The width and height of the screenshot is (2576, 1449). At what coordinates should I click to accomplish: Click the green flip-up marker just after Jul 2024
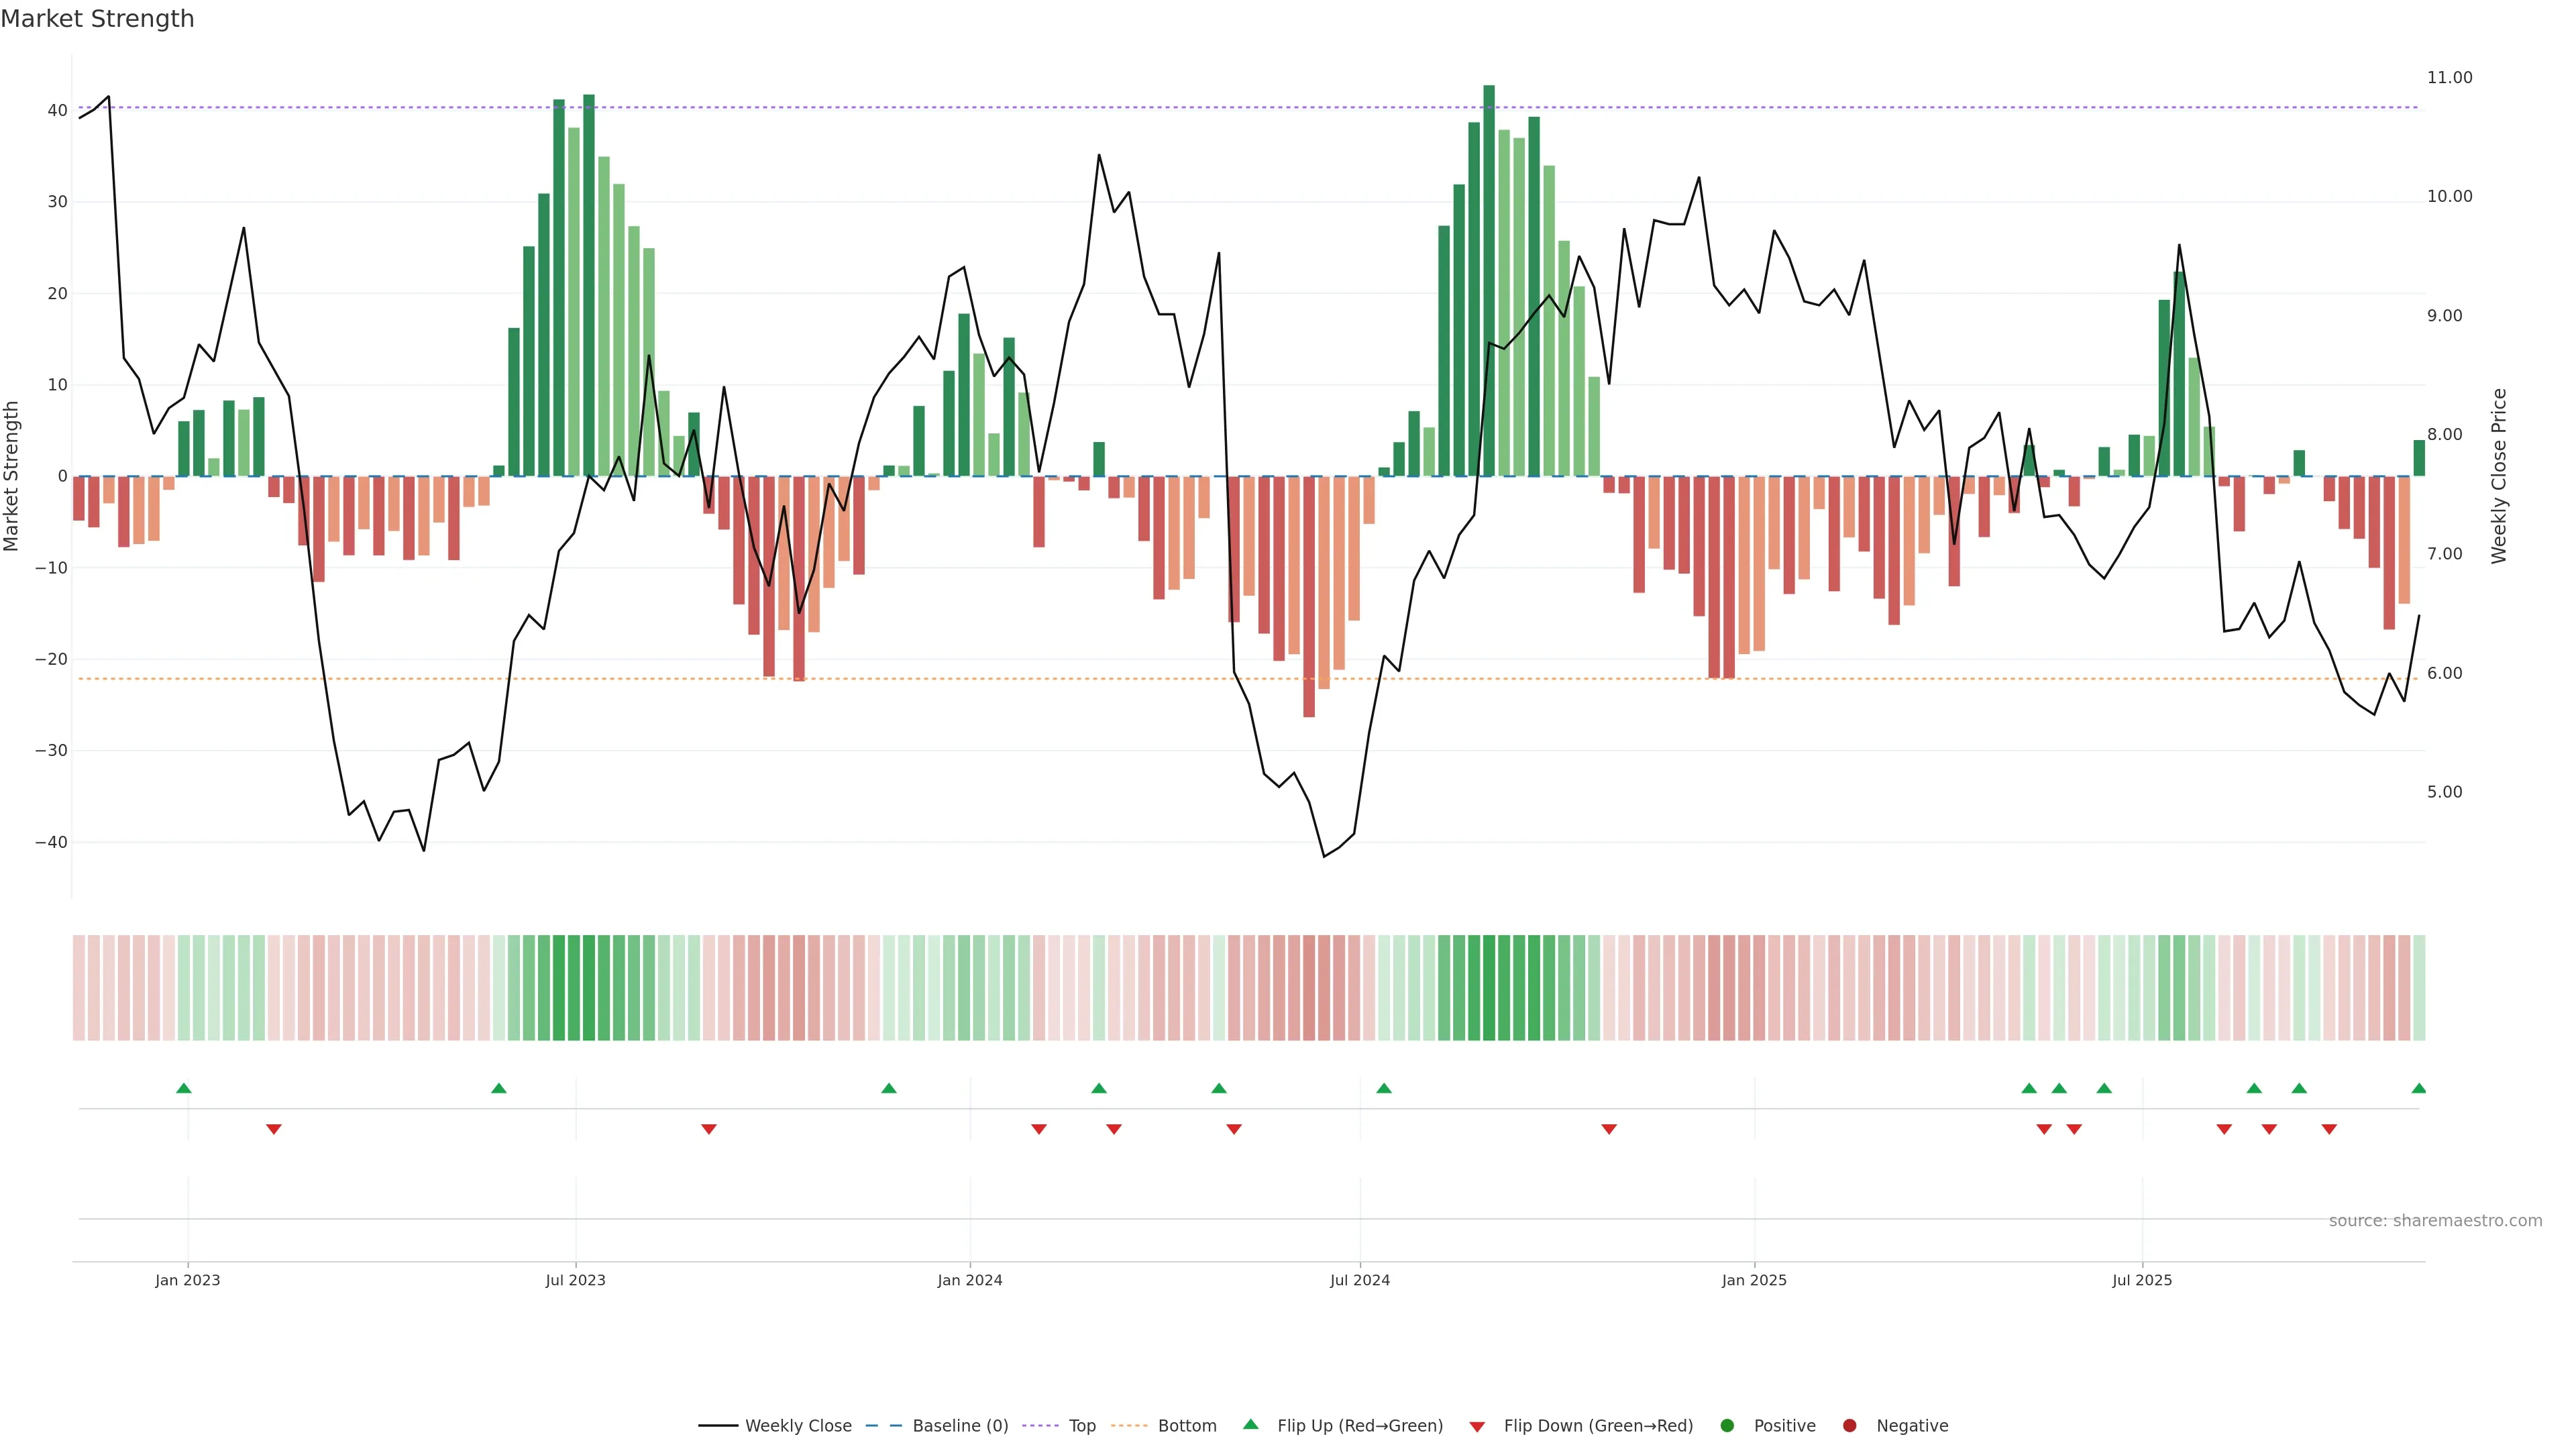[1384, 1088]
